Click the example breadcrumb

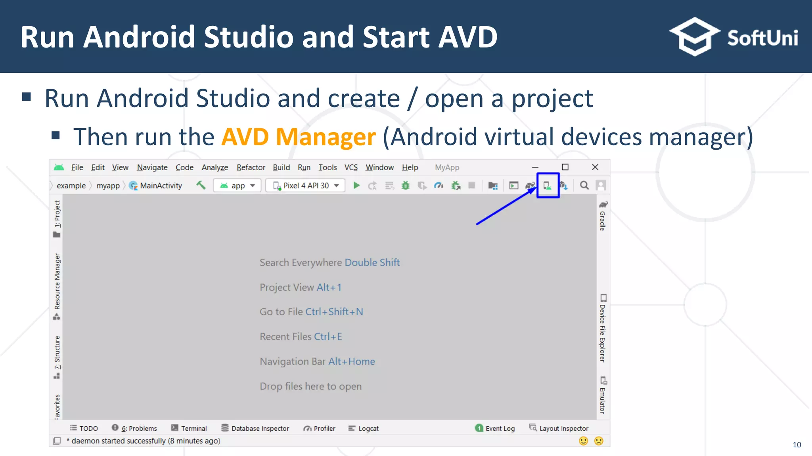click(71, 186)
